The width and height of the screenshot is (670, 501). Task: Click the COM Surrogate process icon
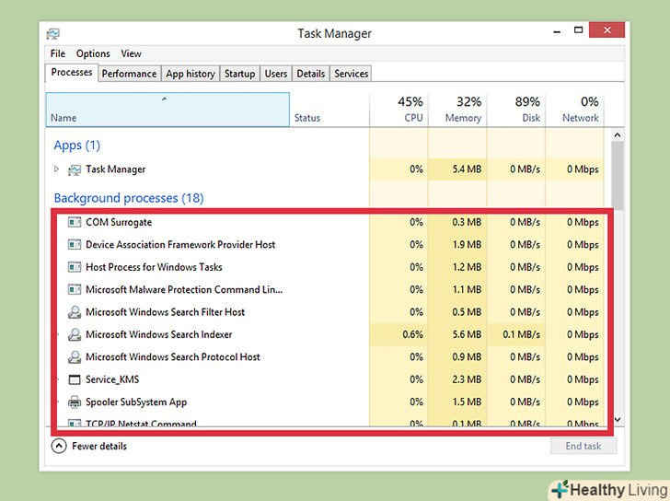[75, 222]
